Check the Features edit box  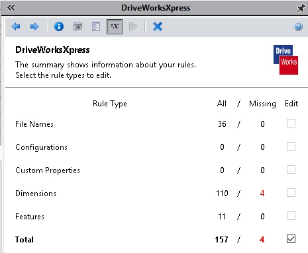point(291,216)
